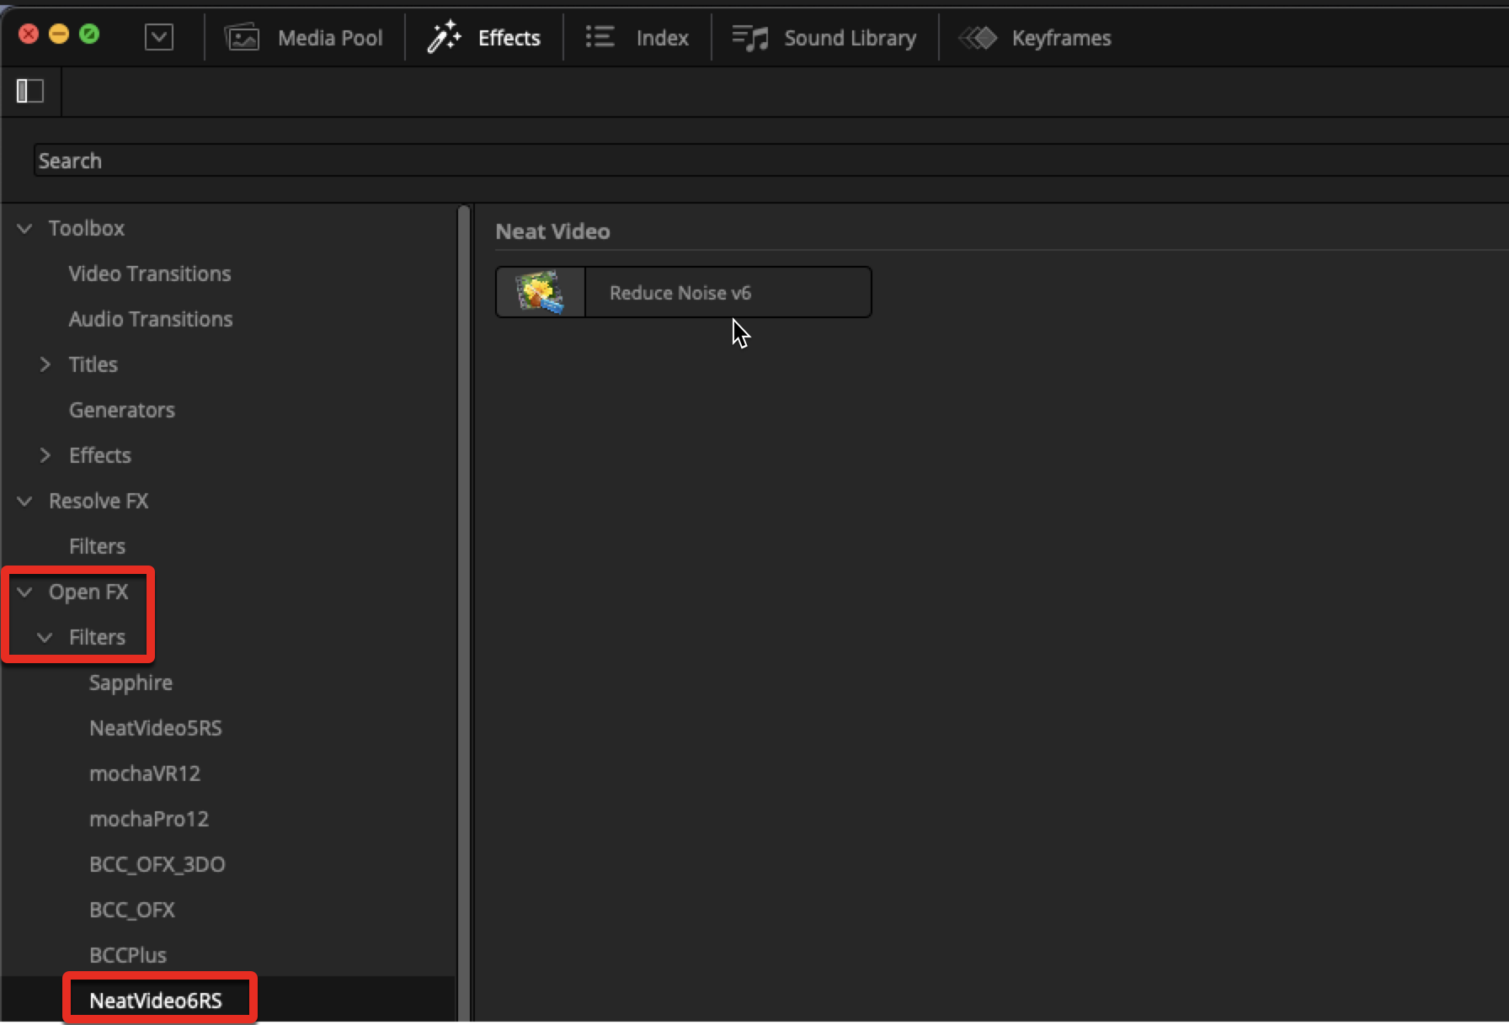Collapse the Resolve FX section
The width and height of the screenshot is (1509, 1025).
pos(25,501)
